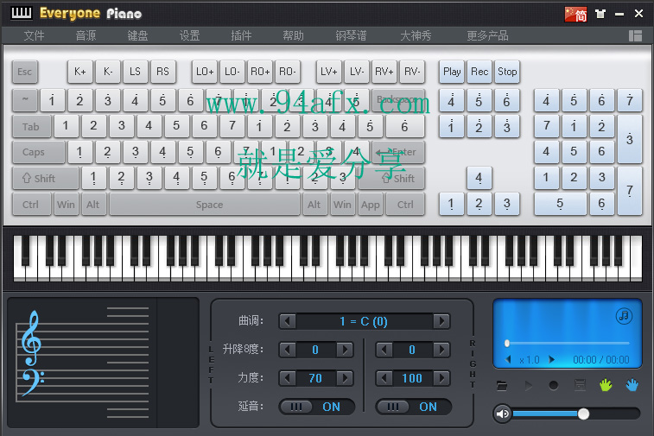Open the 音源 menu
This screenshot has height=436, width=654.
(86, 35)
